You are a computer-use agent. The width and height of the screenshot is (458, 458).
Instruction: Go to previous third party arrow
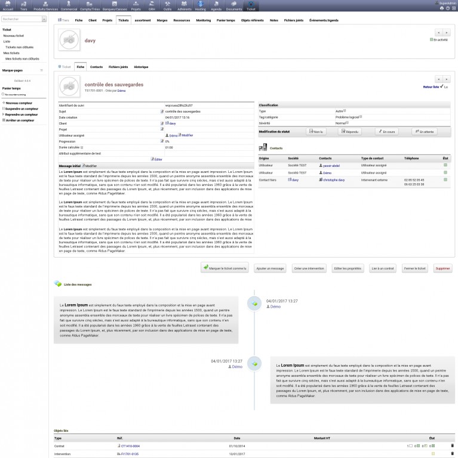pyautogui.click(x=439, y=32)
